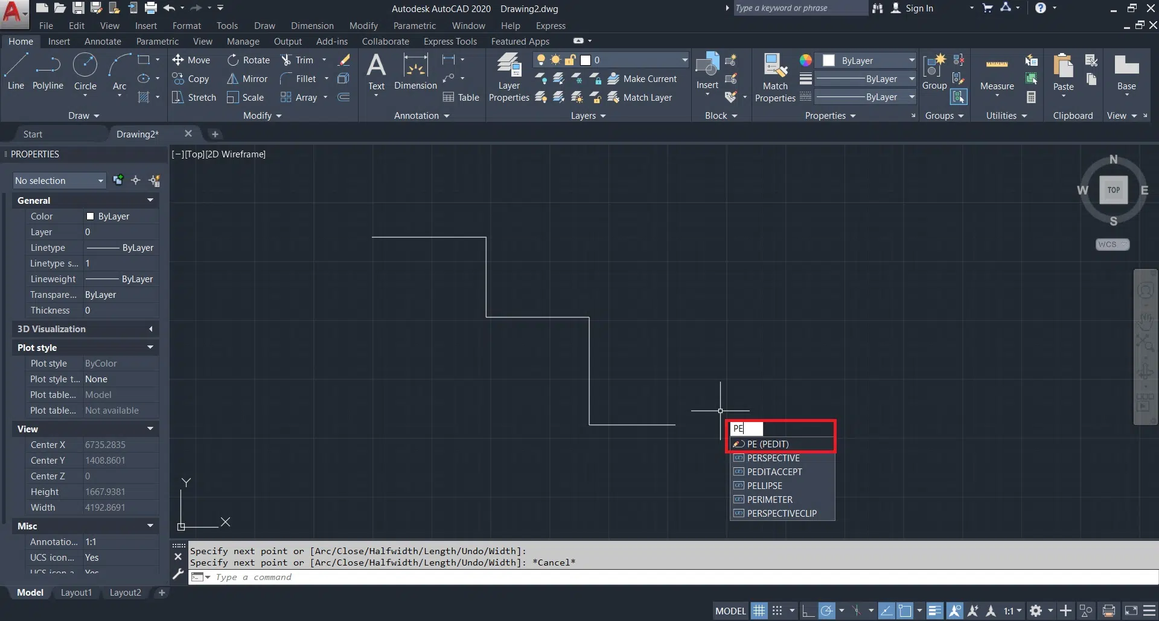The height and width of the screenshot is (621, 1159).
Task: Open the No selection dropdown
Action: pos(59,181)
